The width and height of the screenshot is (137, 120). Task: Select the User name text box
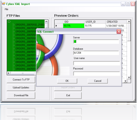coord(97,63)
